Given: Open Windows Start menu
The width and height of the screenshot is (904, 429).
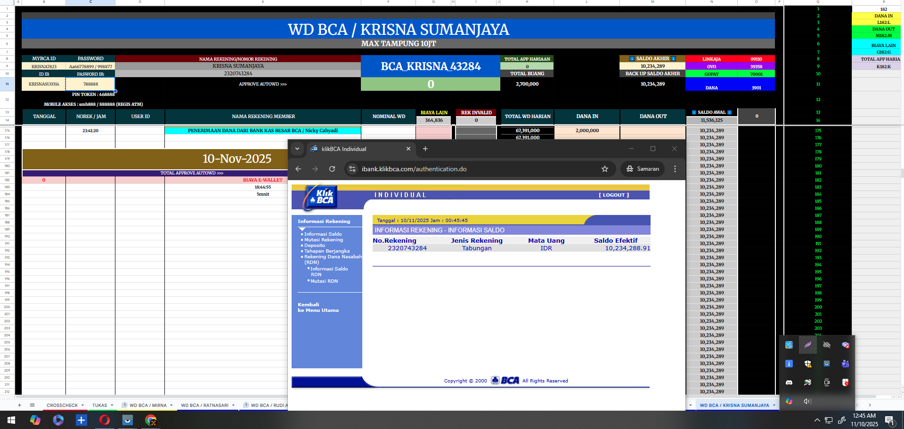Looking at the screenshot, I should tap(11, 420).
